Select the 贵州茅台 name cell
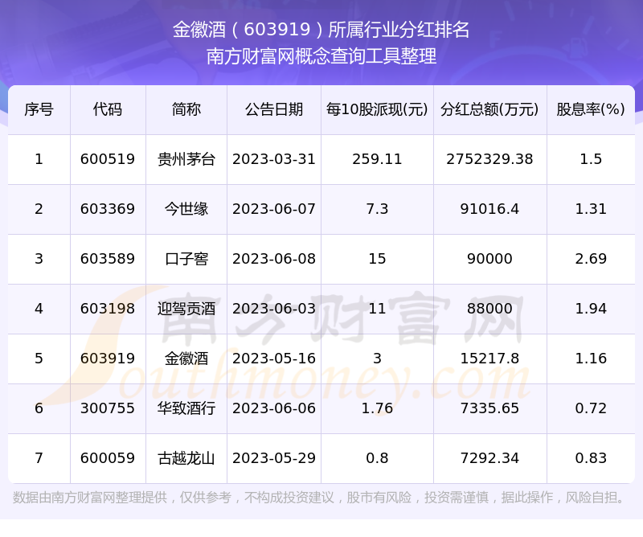Screen dimensions: 643x537 186,159
